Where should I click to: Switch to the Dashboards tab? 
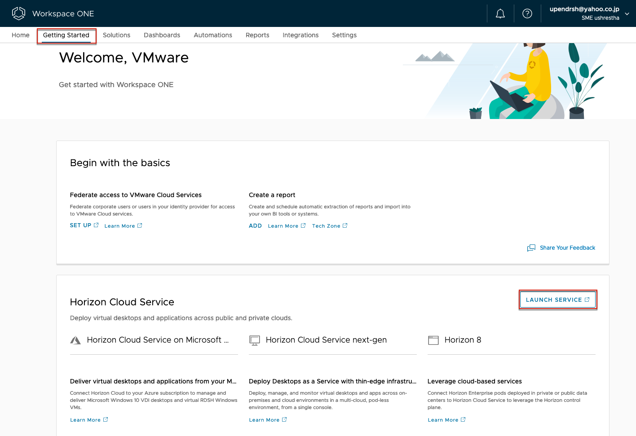pos(162,35)
